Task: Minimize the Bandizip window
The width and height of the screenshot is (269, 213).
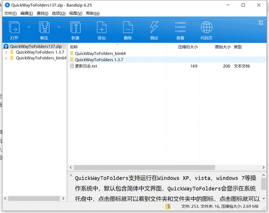Action: coord(228,5)
